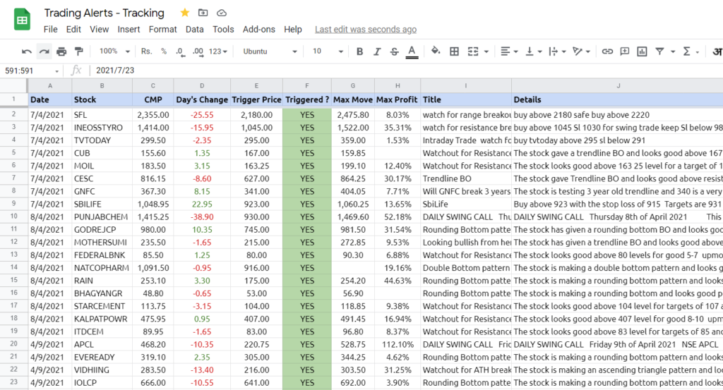Click the select-all corner box
723x390 pixels.
pyautogui.click(x=14, y=85)
